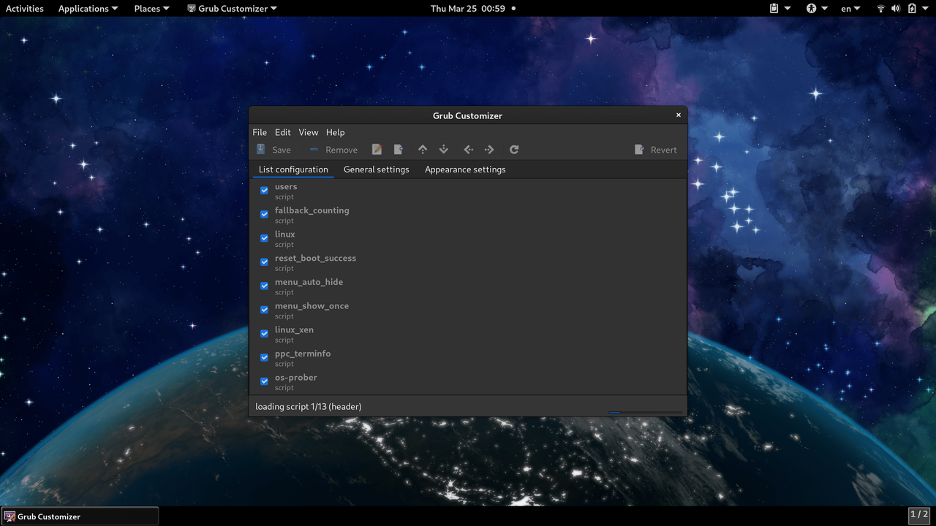Click the clipboard indicator icon

774,9
